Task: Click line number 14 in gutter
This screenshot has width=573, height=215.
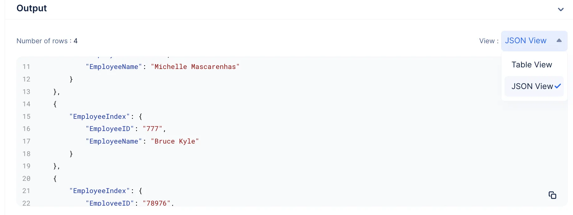Action: 26,104
